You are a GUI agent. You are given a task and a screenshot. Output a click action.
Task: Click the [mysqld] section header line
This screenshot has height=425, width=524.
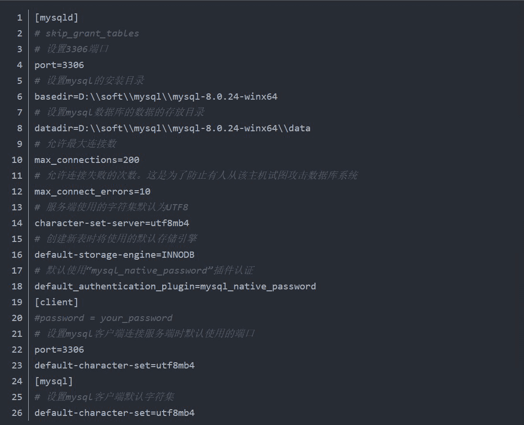click(56, 18)
